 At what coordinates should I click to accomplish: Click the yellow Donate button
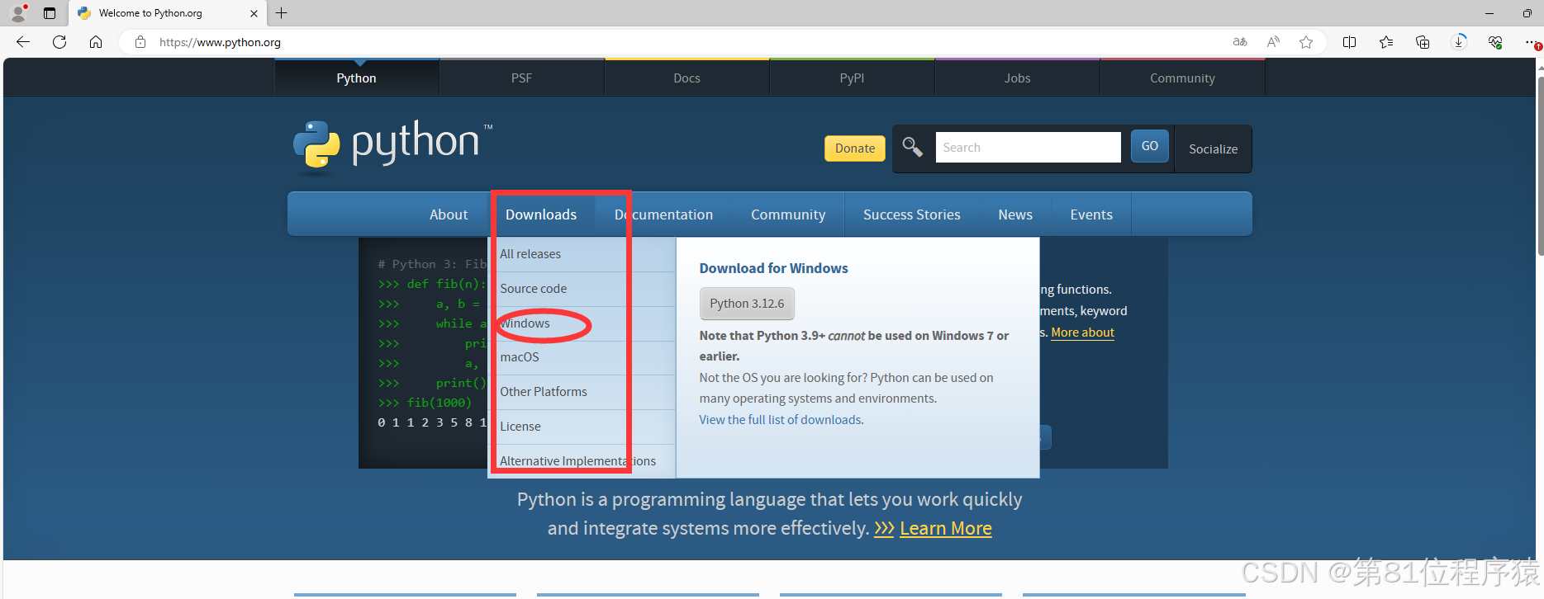855,149
